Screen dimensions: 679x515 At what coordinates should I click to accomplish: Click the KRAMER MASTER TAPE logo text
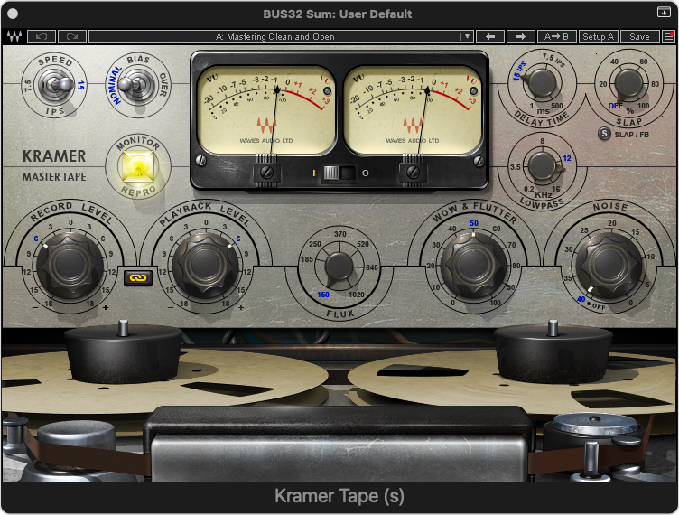coord(54,165)
